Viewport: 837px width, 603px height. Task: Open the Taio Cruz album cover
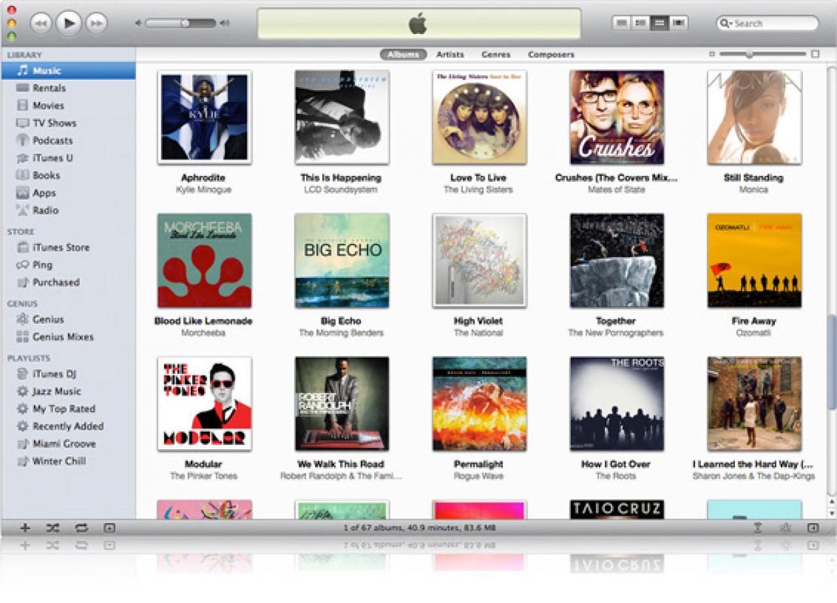[x=616, y=509]
